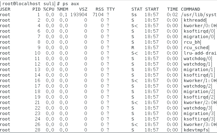This screenshot has height=133, width=217.
Task: Click the /usr/lib/syst command of PID 1
Action: point(199,15)
